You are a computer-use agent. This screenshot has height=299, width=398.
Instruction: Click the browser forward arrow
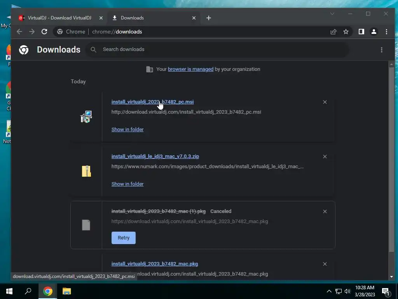click(x=32, y=32)
